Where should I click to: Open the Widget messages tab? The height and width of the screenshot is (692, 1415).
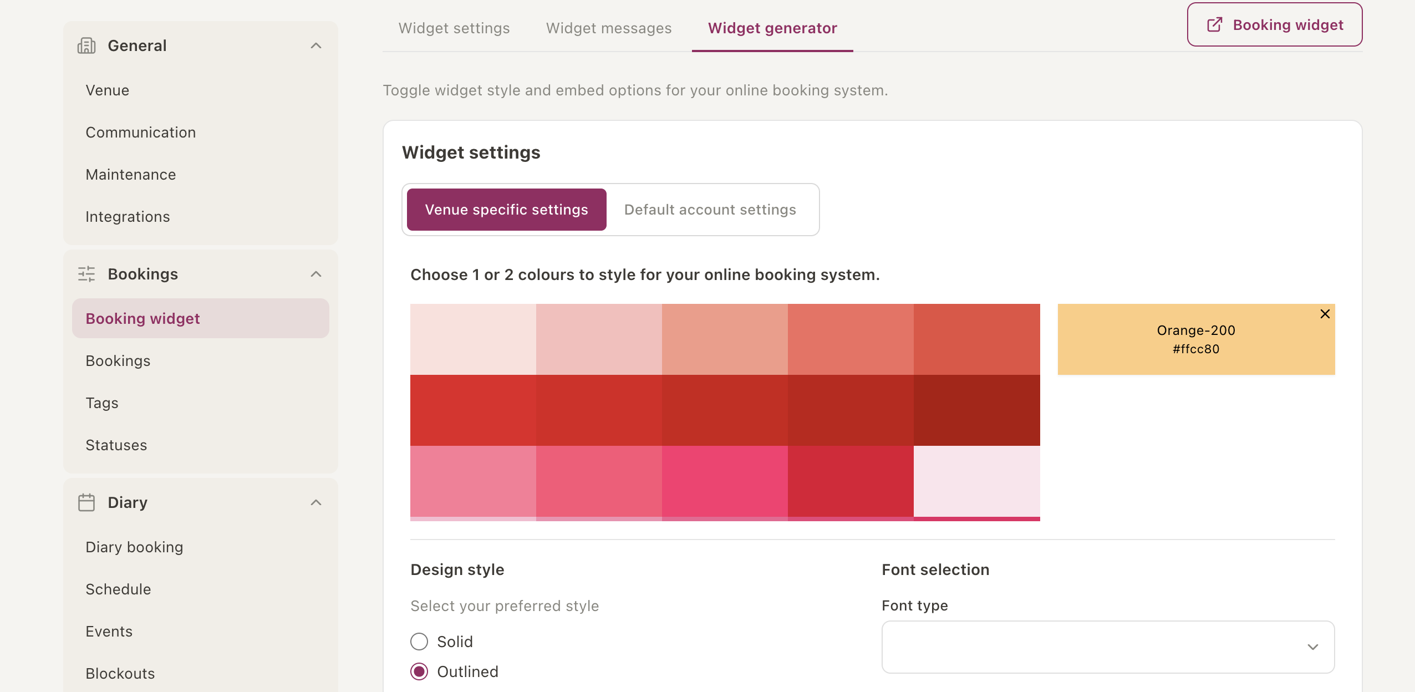pos(608,28)
